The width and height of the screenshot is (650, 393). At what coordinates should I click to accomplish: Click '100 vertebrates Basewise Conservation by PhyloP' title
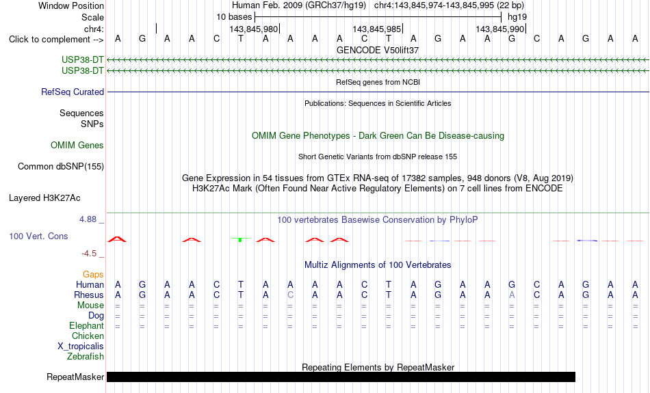(378, 220)
